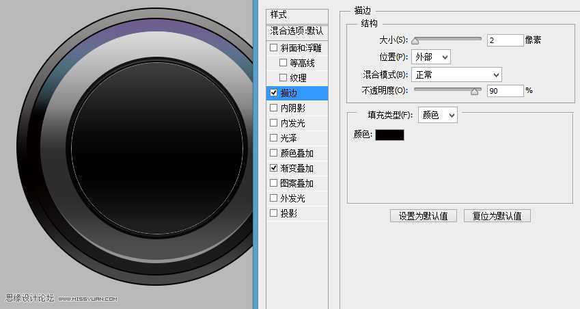Click the black stroke color swatch
Viewport: 580px width, 309px height.
389,135
